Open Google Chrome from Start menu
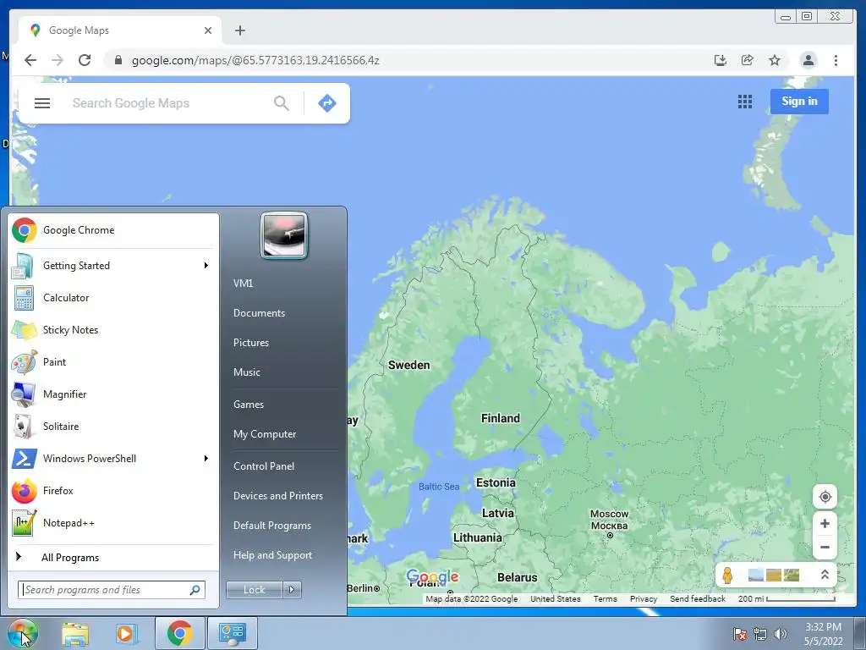 click(112, 230)
